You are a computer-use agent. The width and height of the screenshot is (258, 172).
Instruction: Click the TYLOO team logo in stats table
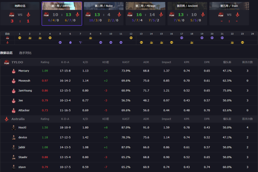[6, 62]
